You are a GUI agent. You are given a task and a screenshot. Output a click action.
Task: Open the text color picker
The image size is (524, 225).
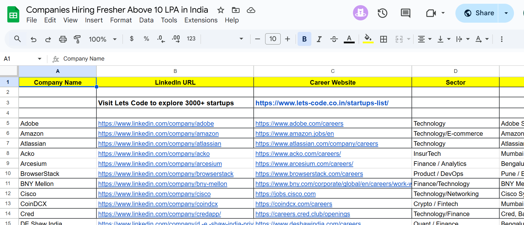coord(349,39)
